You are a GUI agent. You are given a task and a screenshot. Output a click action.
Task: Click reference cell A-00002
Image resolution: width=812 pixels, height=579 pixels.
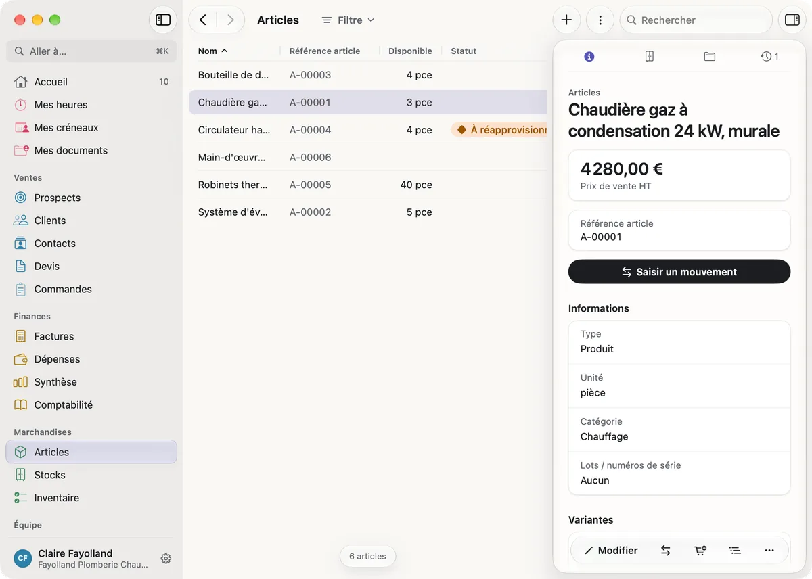311,212
